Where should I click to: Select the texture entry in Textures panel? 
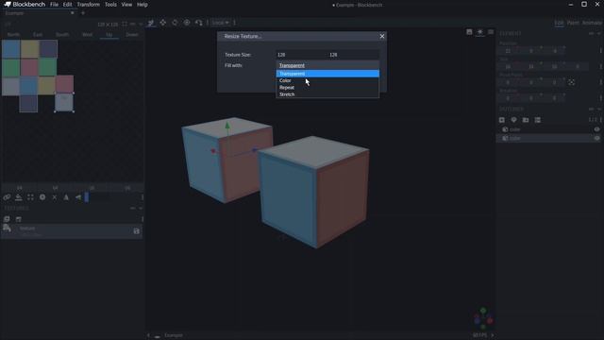click(x=72, y=230)
